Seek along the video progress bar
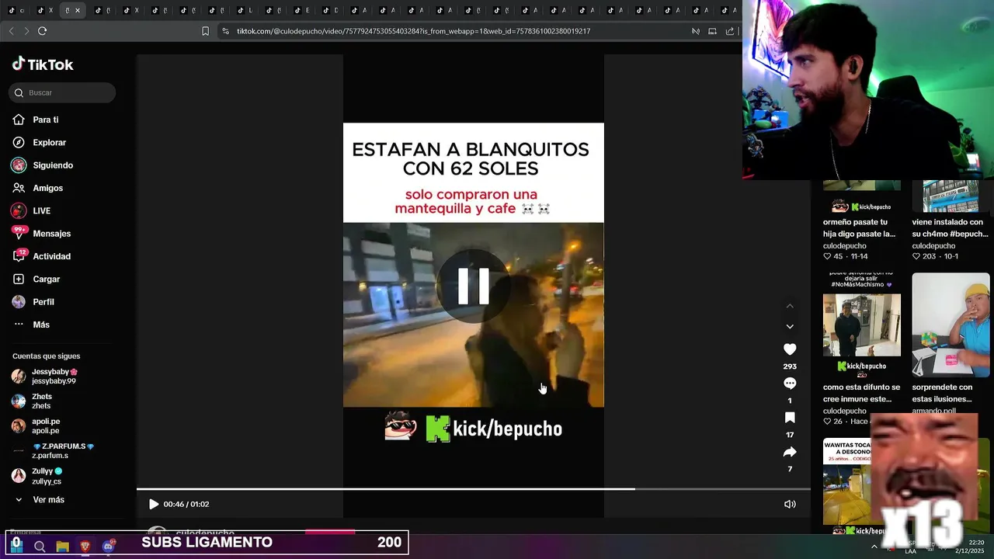The image size is (994, 559). (x=473, y=489)
